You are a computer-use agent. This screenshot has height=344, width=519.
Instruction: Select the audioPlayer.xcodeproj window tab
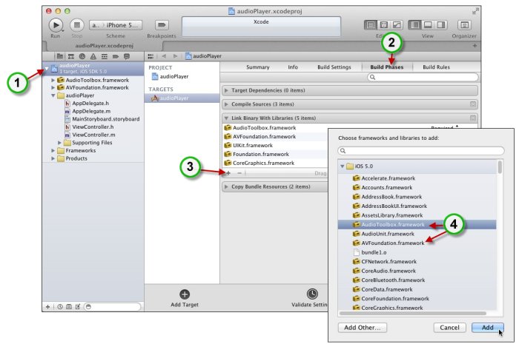[105, 46]
